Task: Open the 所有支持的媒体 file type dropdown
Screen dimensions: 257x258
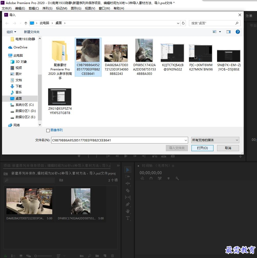Action: pos(215,140)
